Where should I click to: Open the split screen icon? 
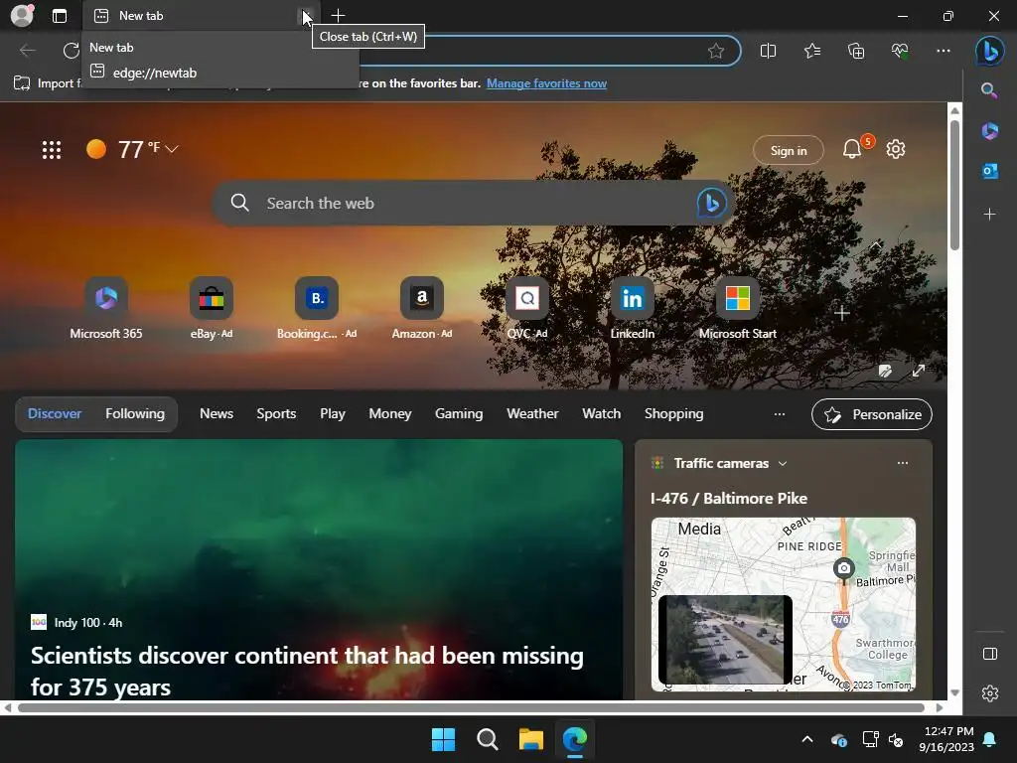pyautogui.click(x=768, y=51)
